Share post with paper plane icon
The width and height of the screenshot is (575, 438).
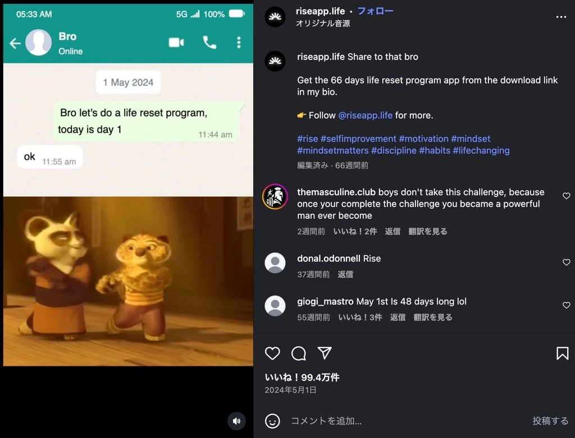(x=325, y=353)
